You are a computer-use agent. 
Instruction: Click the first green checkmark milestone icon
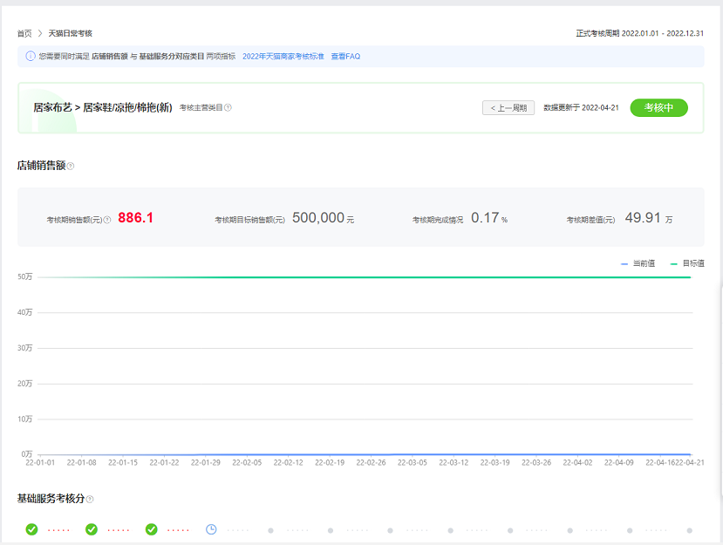pyautogui.click(x=31, y=528)
